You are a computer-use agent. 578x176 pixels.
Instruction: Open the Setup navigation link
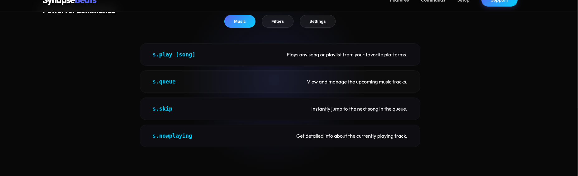pos(463,1)
